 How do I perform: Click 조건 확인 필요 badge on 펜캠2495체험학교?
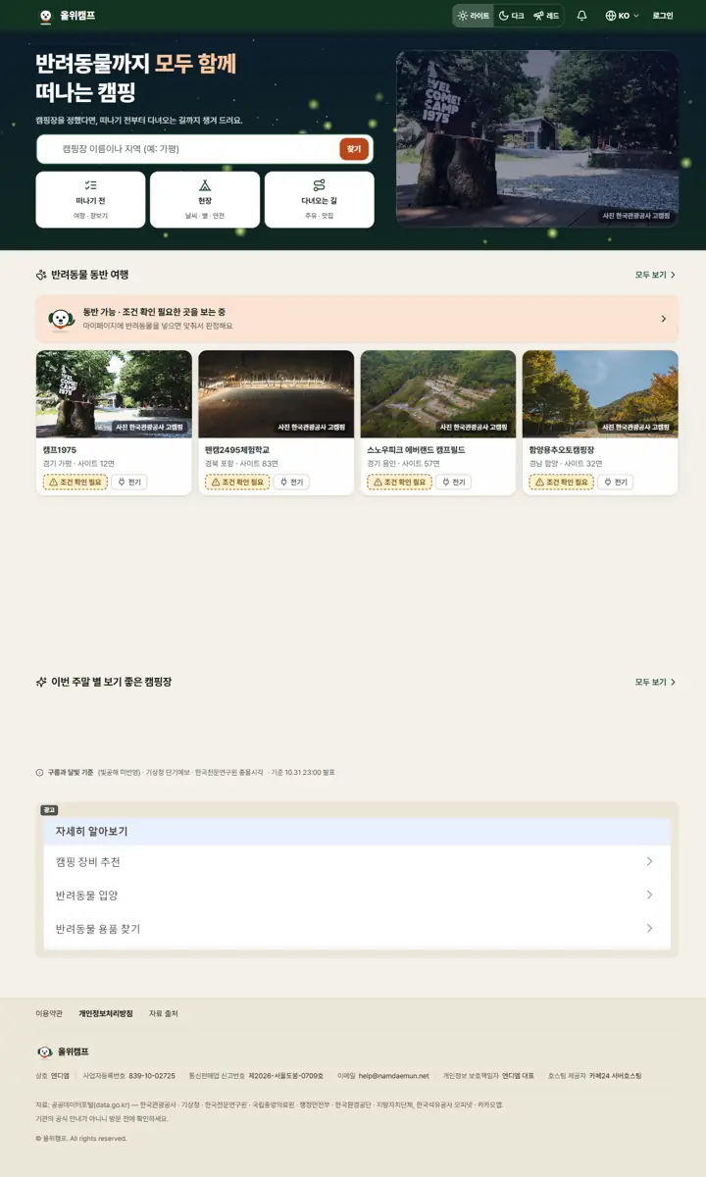pos(237,483)
